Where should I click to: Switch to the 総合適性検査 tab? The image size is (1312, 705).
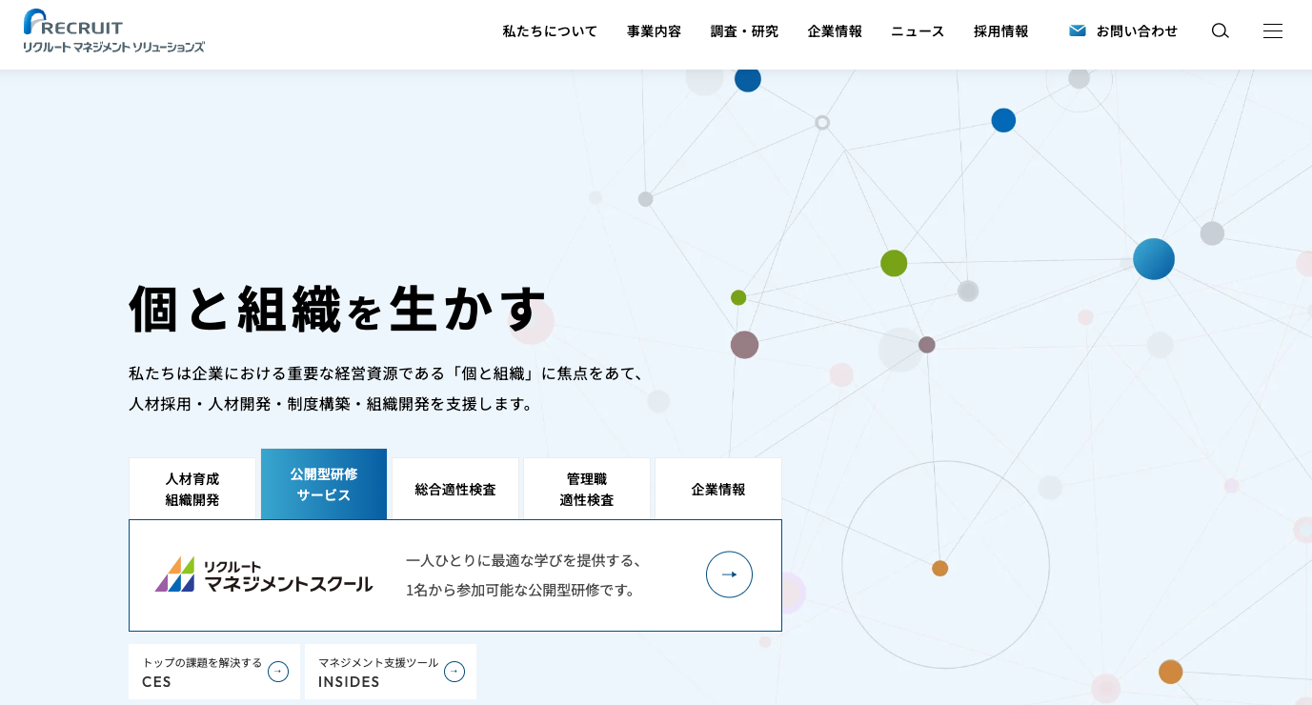tap(455, 489)
